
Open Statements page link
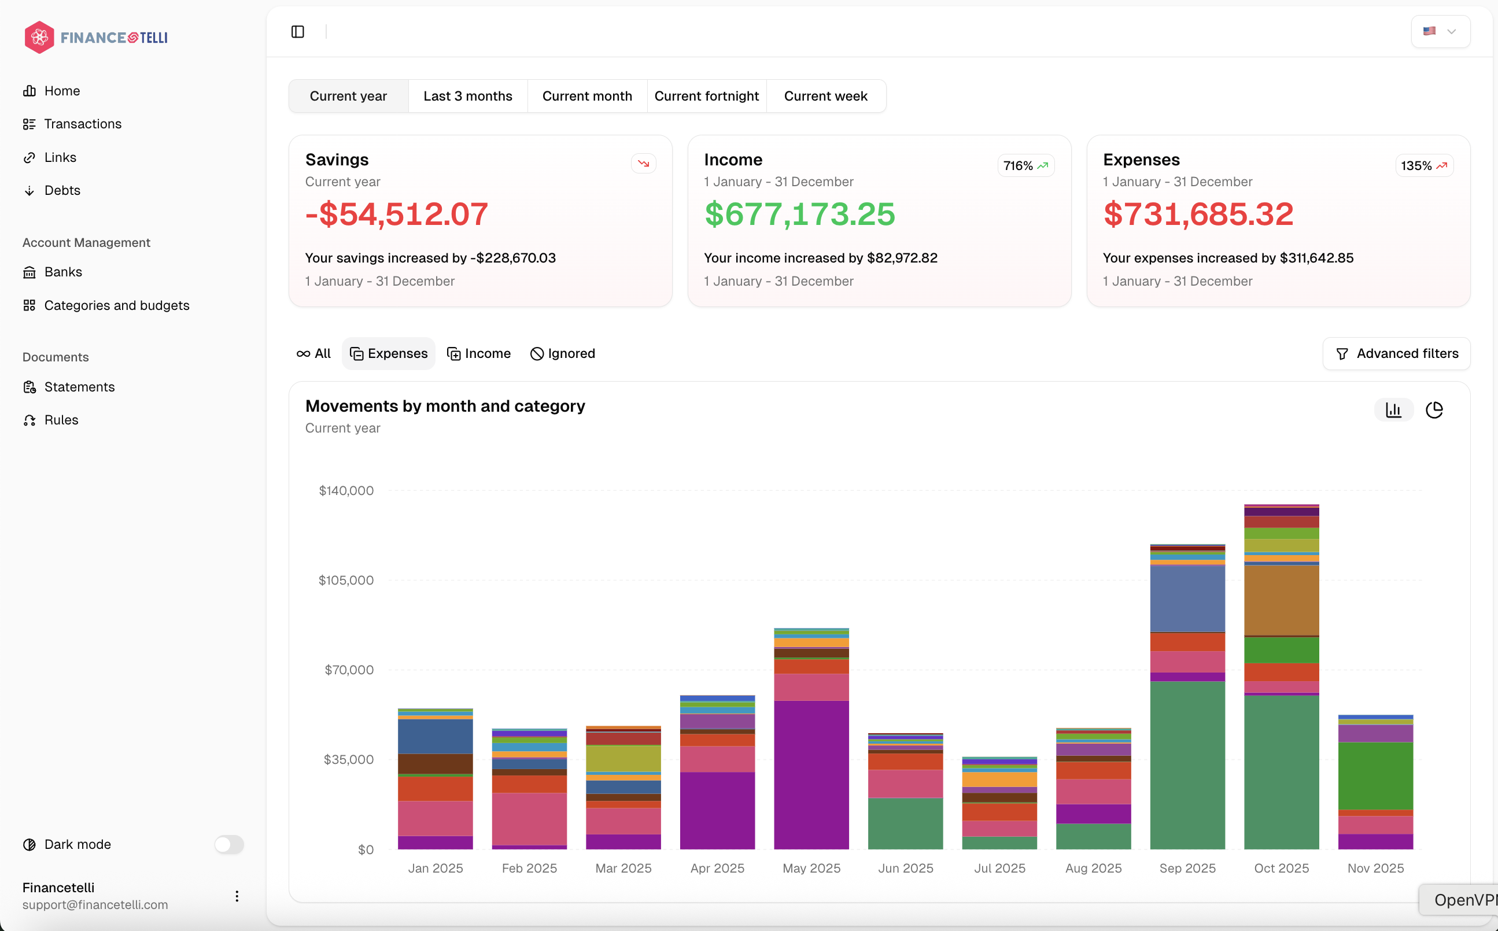79,387
